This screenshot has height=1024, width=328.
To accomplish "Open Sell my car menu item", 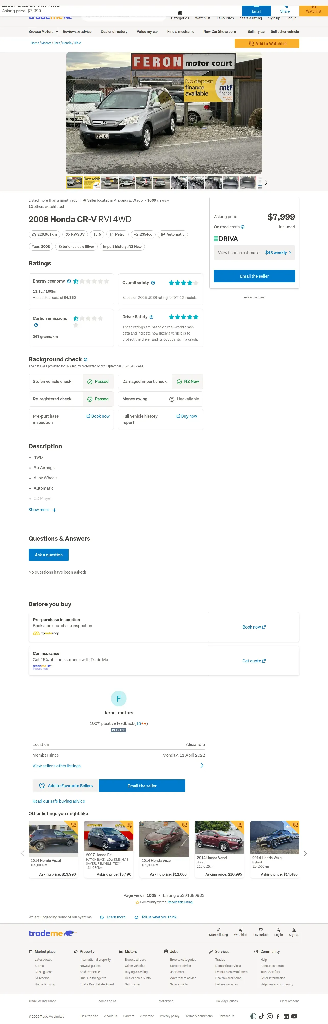I will point(257,32).
